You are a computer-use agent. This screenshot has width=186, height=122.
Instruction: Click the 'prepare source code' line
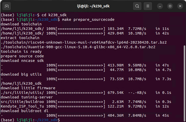tap(22, 56)
